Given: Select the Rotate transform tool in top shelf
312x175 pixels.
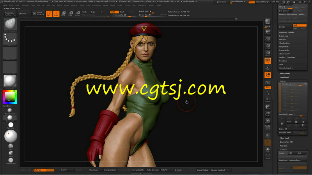Looking at the screenshot, I should [x=78, y=14].
